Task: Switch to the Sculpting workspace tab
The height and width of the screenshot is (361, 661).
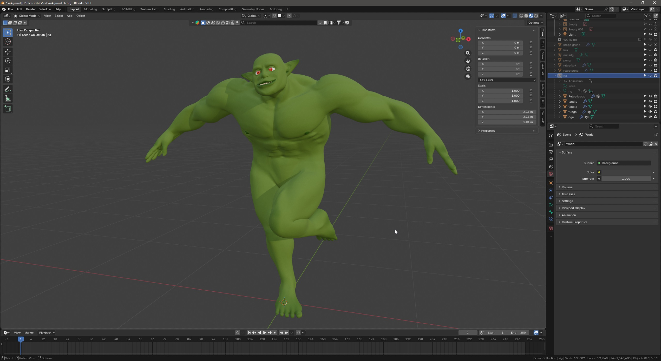Action: [108, 9]
